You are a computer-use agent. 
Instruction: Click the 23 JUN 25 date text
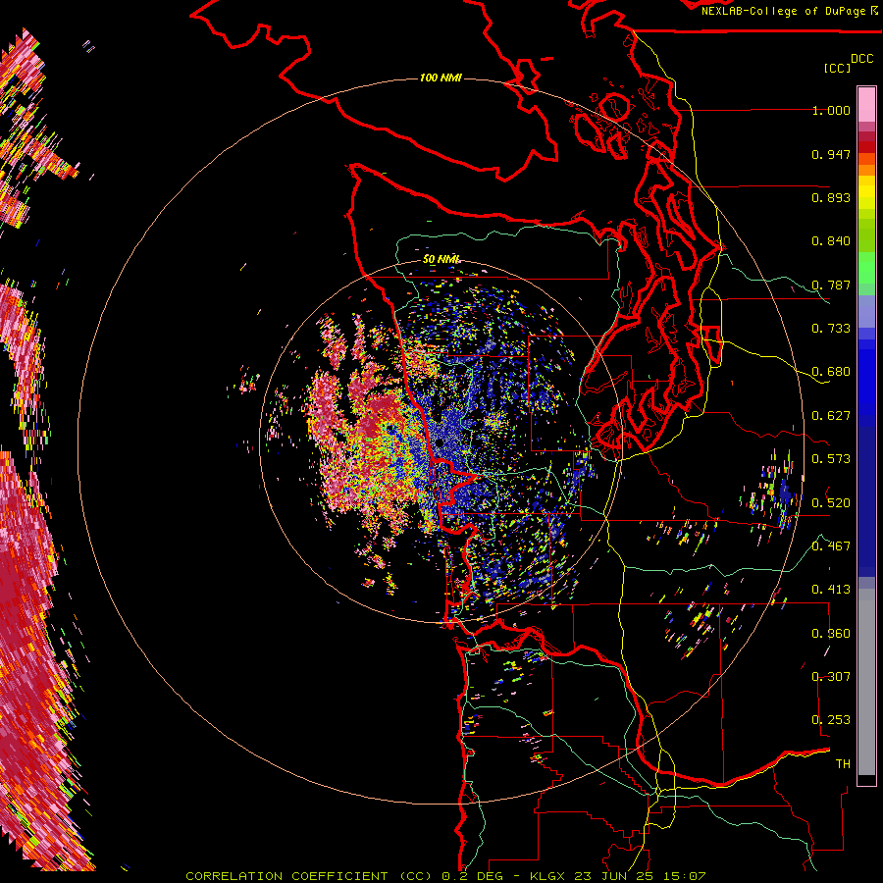coord(612,876)
